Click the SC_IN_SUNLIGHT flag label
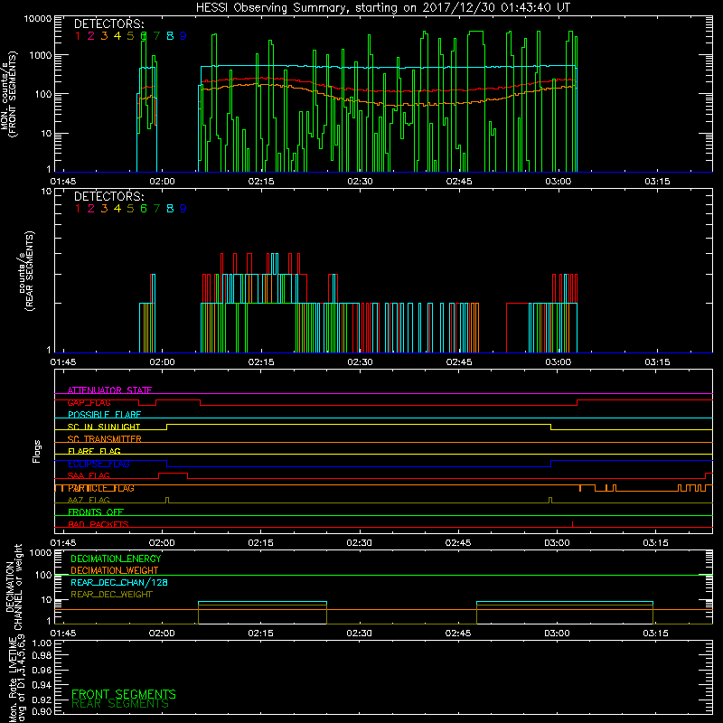 click(x=104, y=427)
